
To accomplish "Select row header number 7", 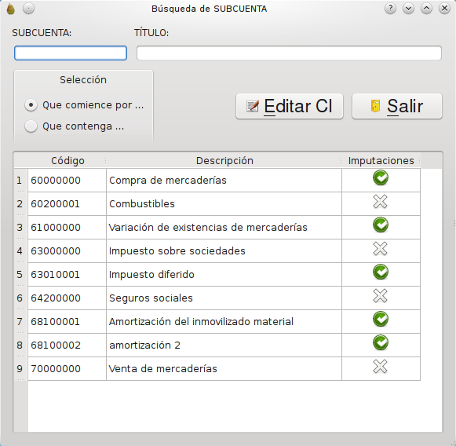I will [x=20, y=321].
